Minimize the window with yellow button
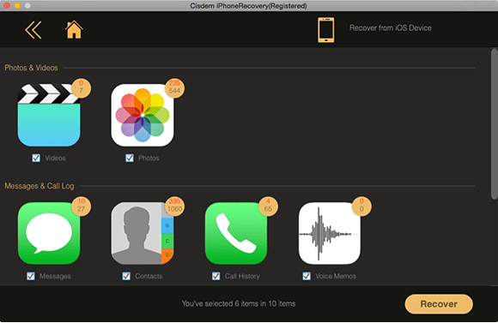This screenshot has height=323, width=498. tap(17, 5)
